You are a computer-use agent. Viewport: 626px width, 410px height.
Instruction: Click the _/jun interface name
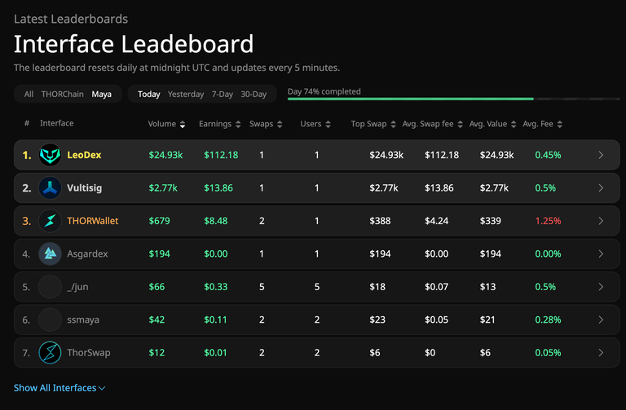pyautogui.click(x=78, y=287)
